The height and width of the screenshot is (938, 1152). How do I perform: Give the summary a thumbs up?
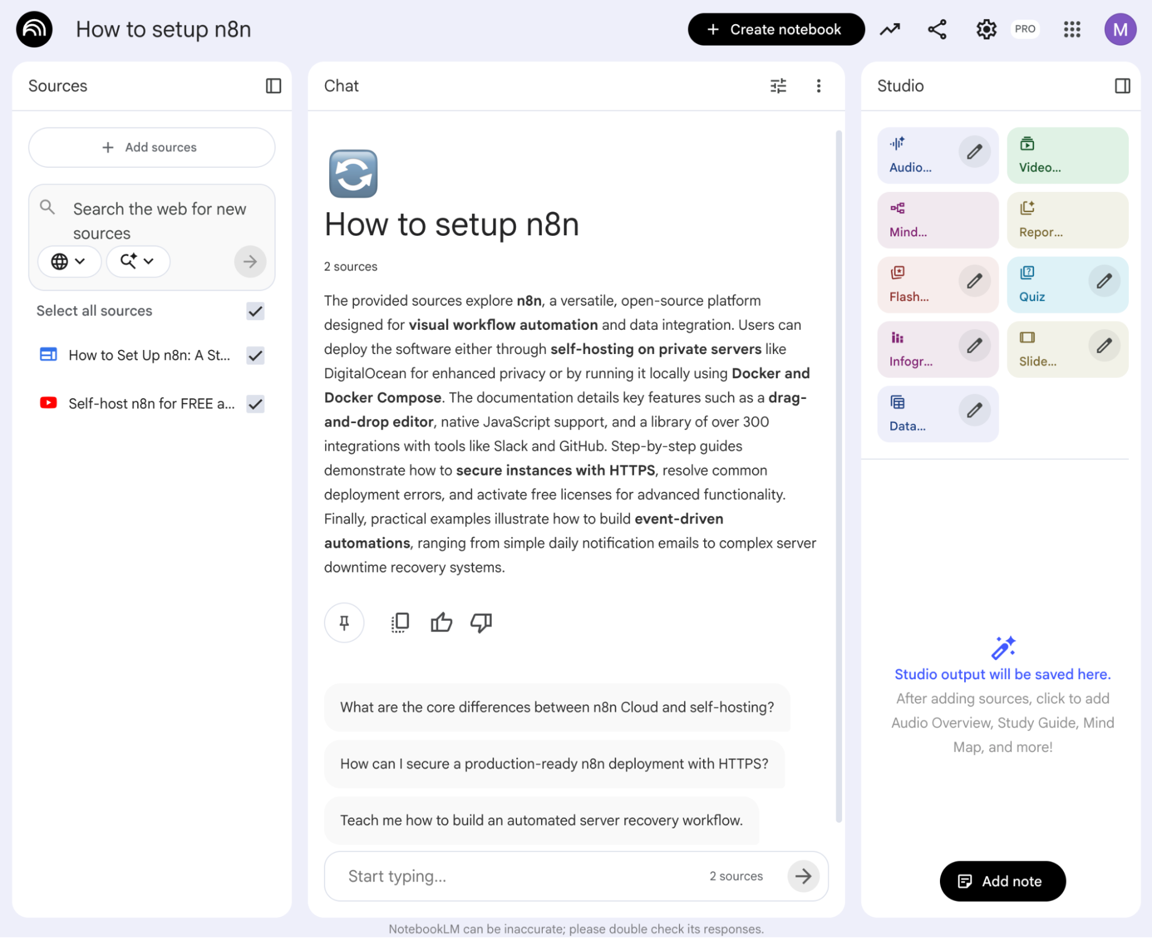tap(441, 623)
